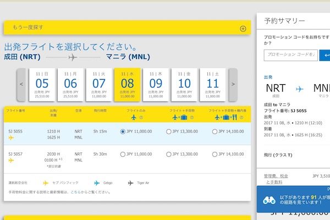This screenshot has width=330, height=220.
Task: Select the highlighted date tab 08
Action: point(127,85)
